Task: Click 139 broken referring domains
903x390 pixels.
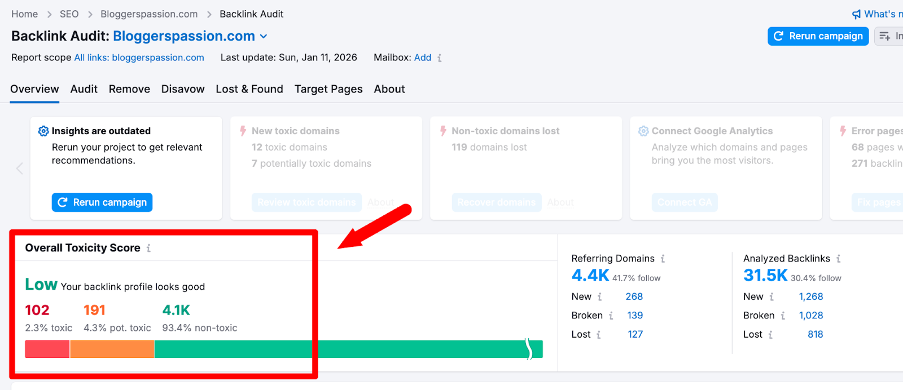Action: coord(635,316)
